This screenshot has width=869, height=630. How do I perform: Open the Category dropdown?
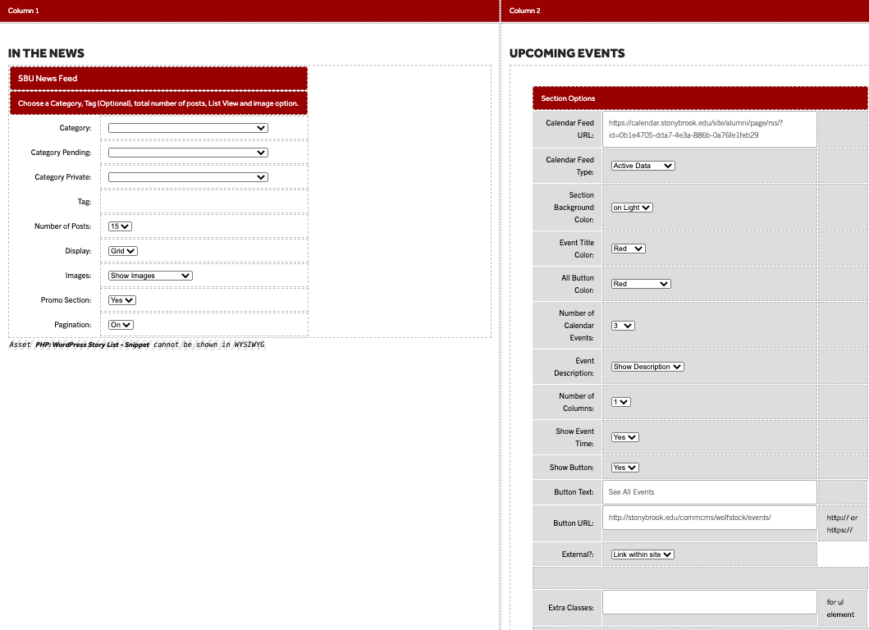tap(188, 128)
